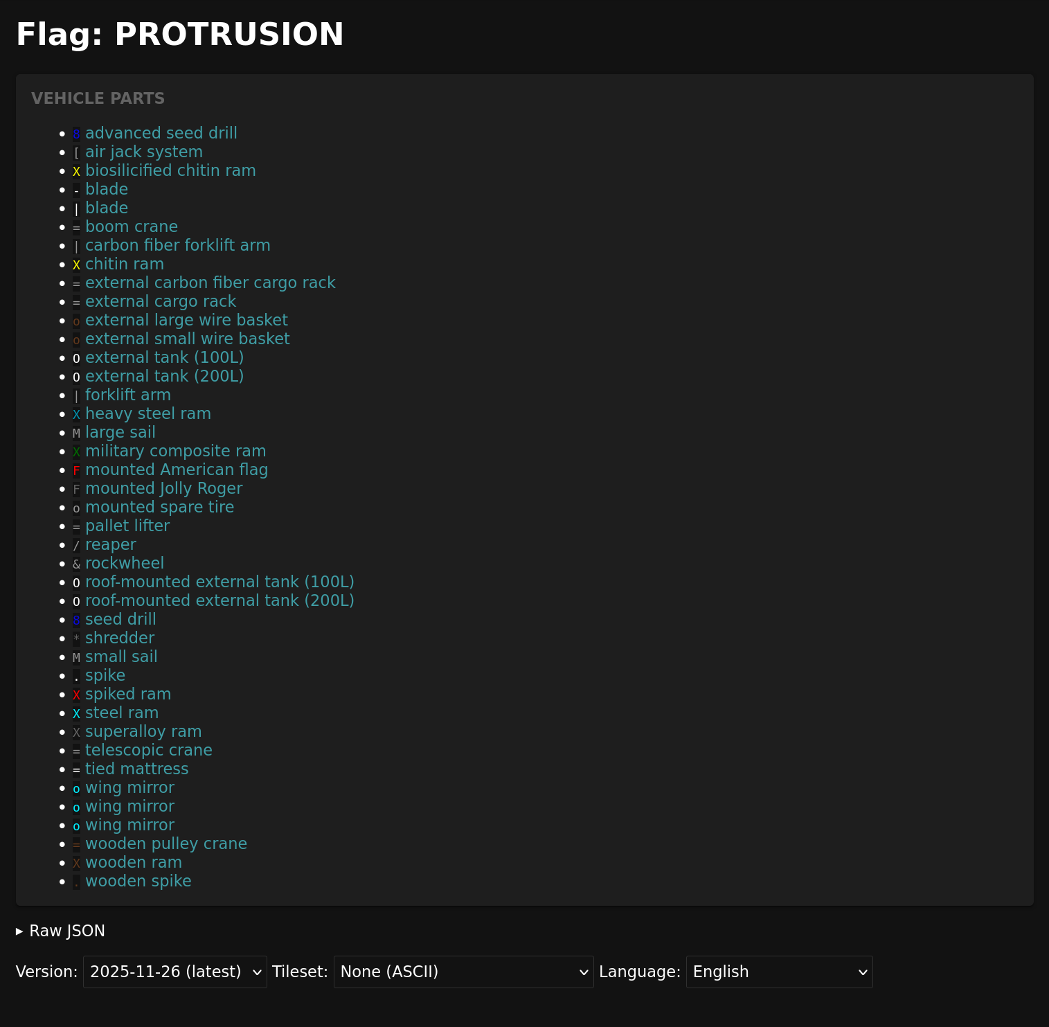Click the blue 8 symbol for advanced seed drill
This screenshot has width=1049, height=1027.
[76, 134]
